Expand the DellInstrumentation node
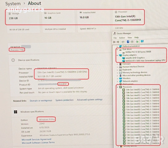This screenshot has height=148, width=168. tap(117, 47)
